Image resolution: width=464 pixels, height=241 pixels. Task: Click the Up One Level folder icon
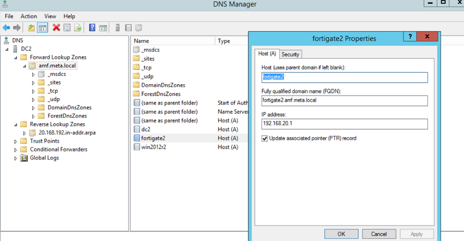coord(31,28)
